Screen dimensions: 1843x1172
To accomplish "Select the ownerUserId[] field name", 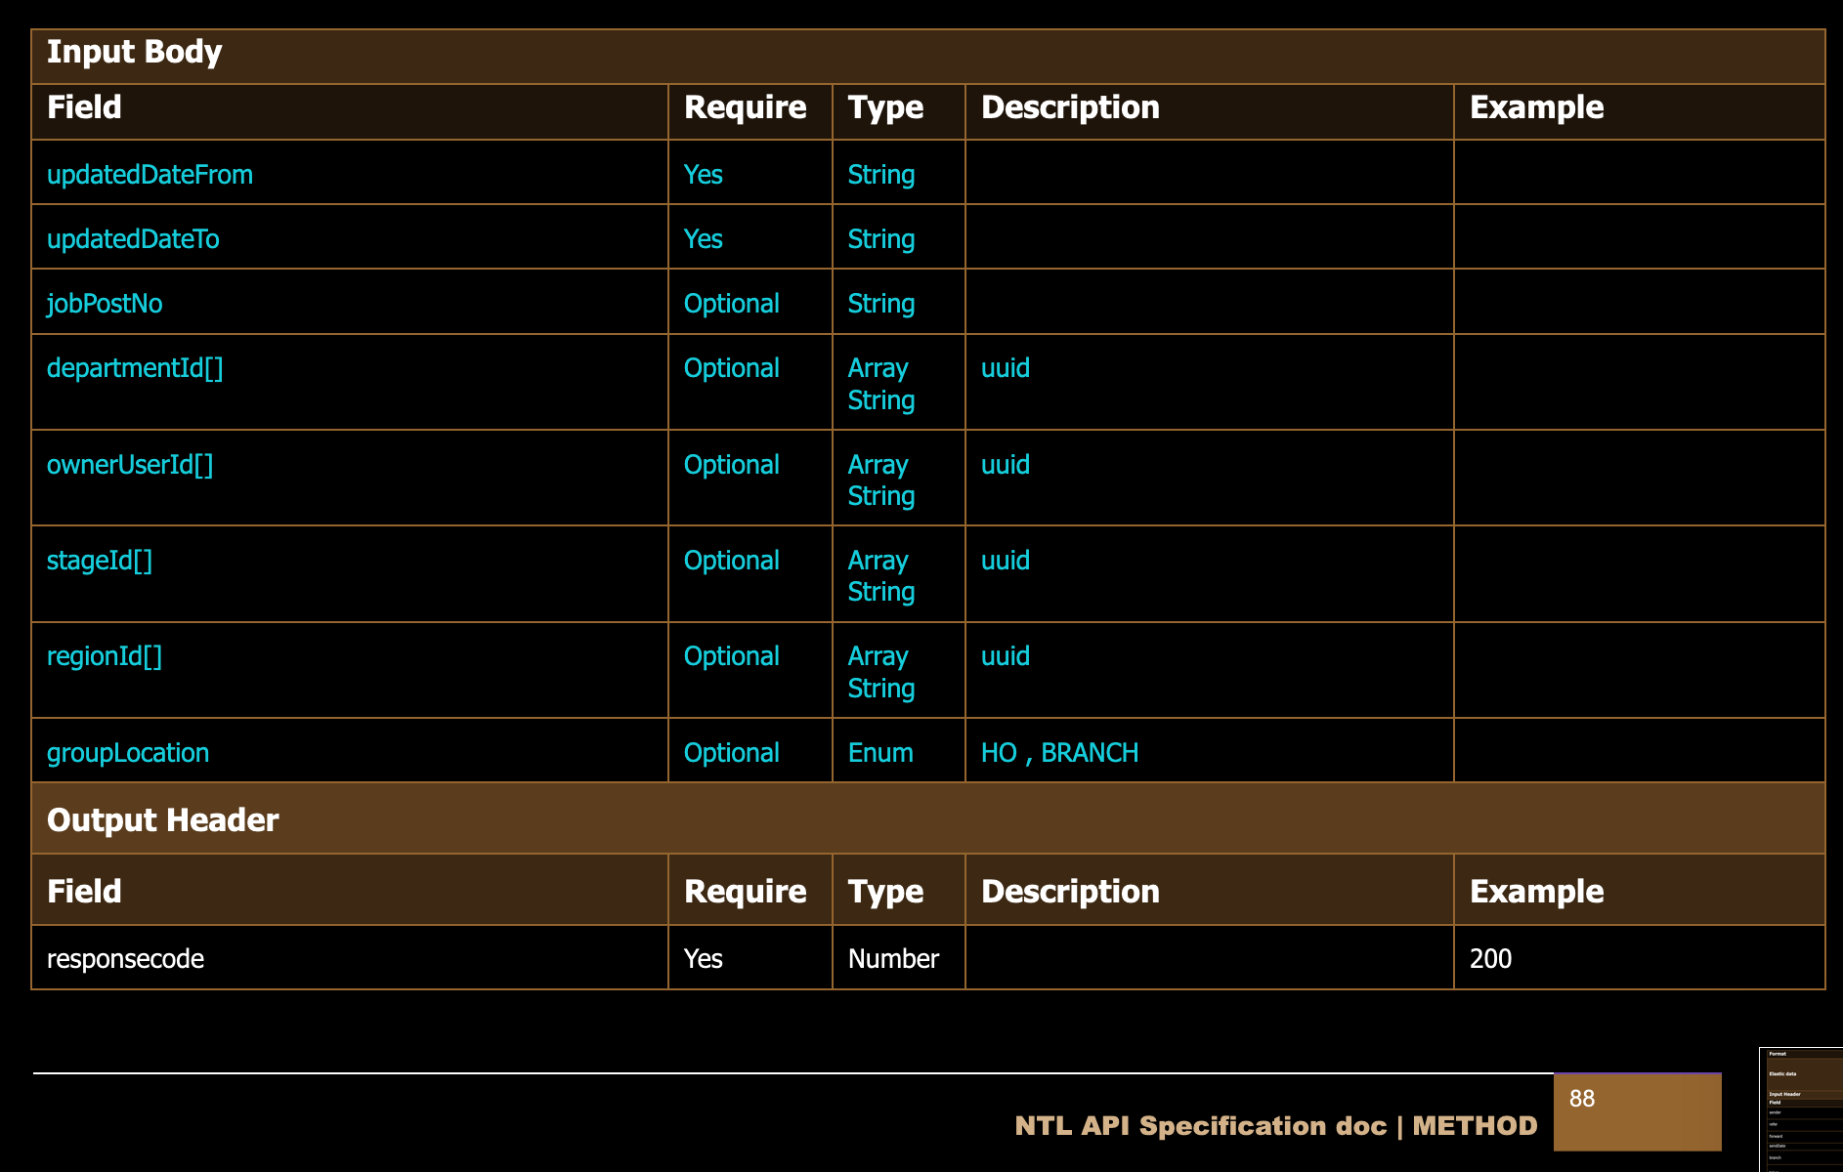I will pyautogui.click(x=130, y=465).
